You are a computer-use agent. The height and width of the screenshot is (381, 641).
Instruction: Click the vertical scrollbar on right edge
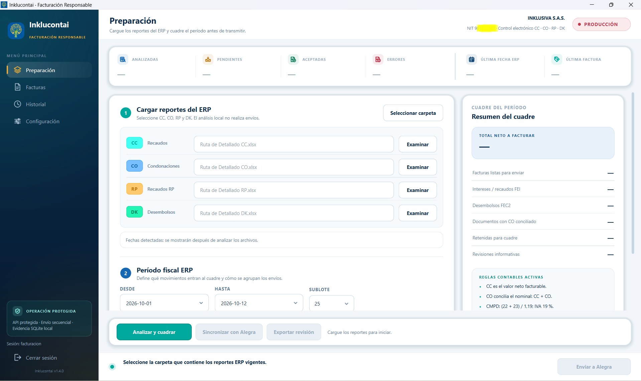pos(633,173)
